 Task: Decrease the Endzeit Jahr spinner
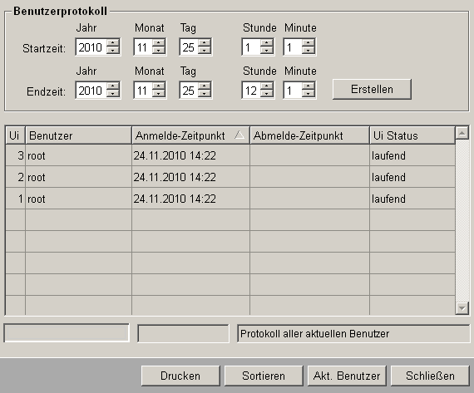tap(113, 94)
